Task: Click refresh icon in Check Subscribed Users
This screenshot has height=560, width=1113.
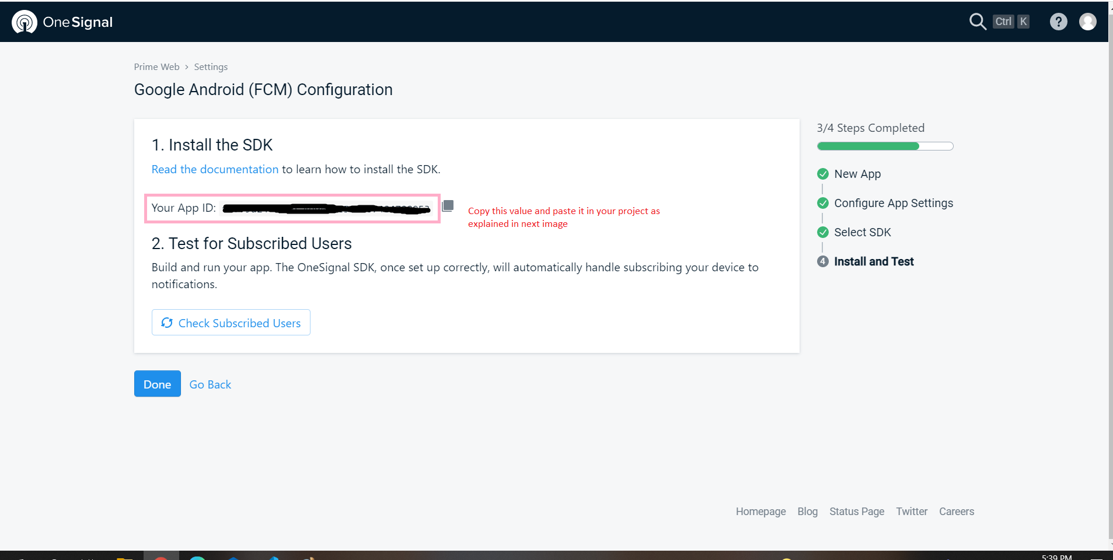Action: 167,323
